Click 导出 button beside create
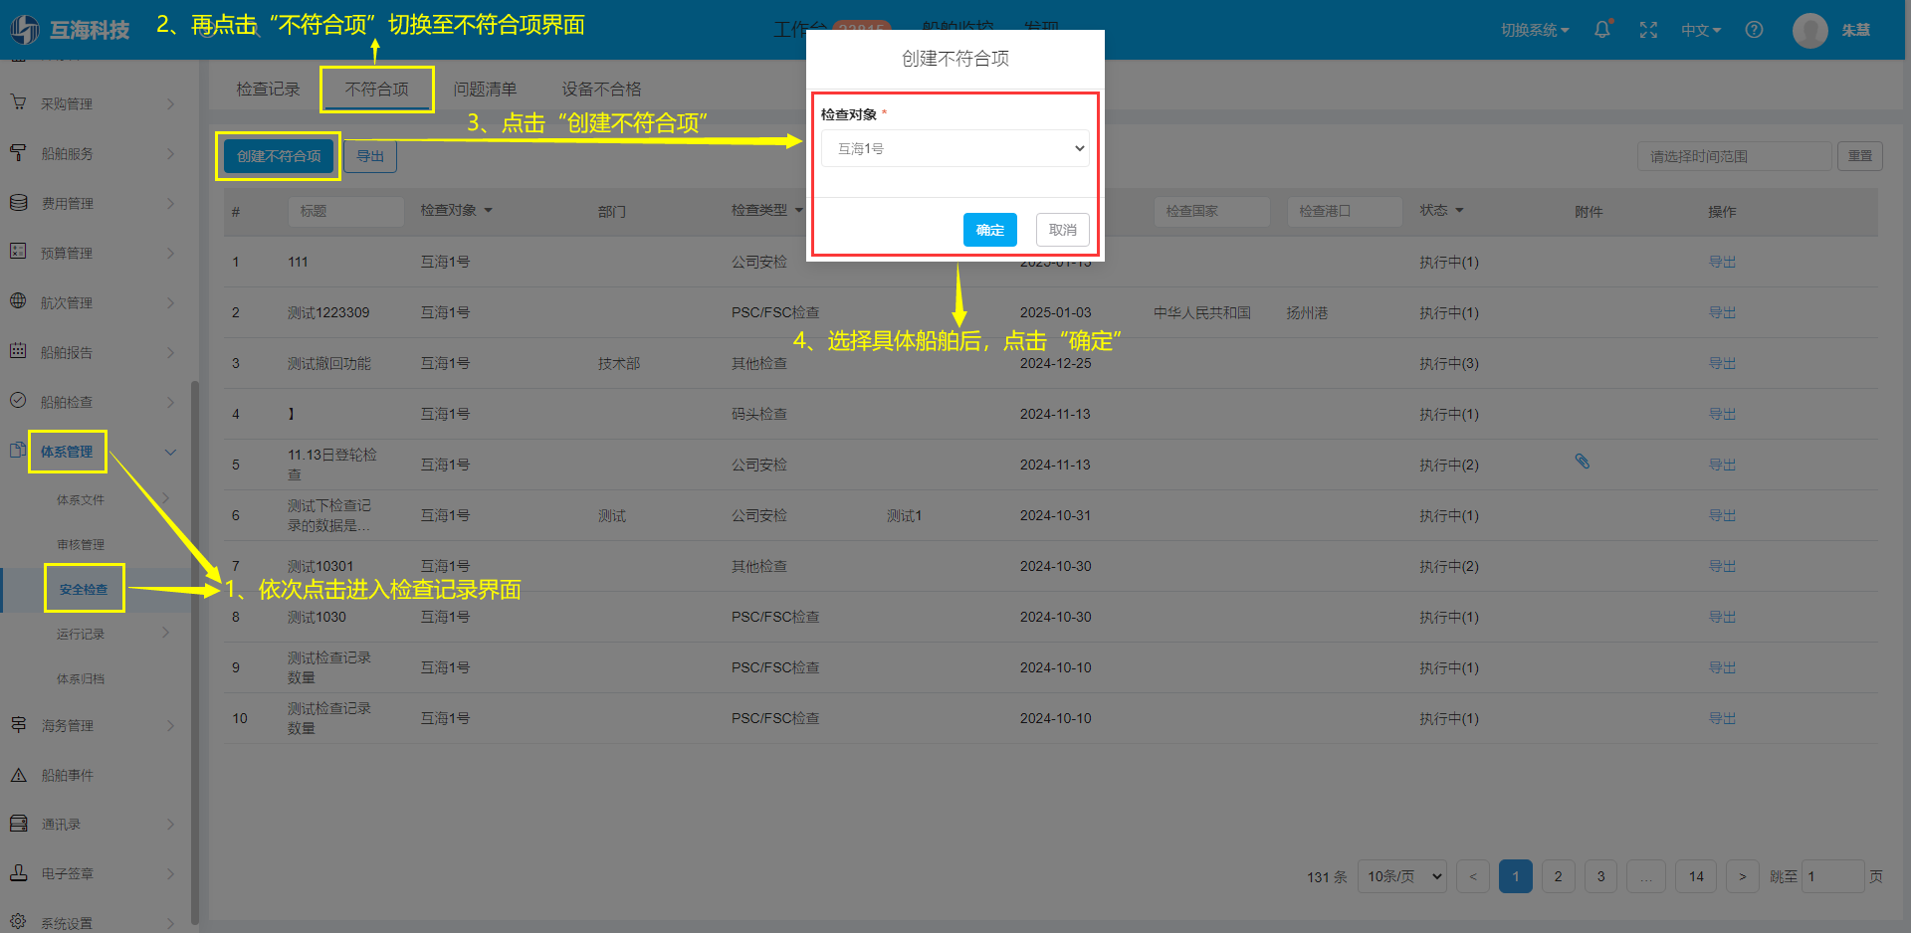1911x933 pixels. pos(370,156)
